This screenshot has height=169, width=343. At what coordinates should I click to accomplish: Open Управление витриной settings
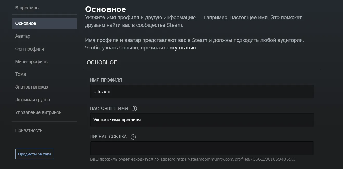[x=38, y=112]
